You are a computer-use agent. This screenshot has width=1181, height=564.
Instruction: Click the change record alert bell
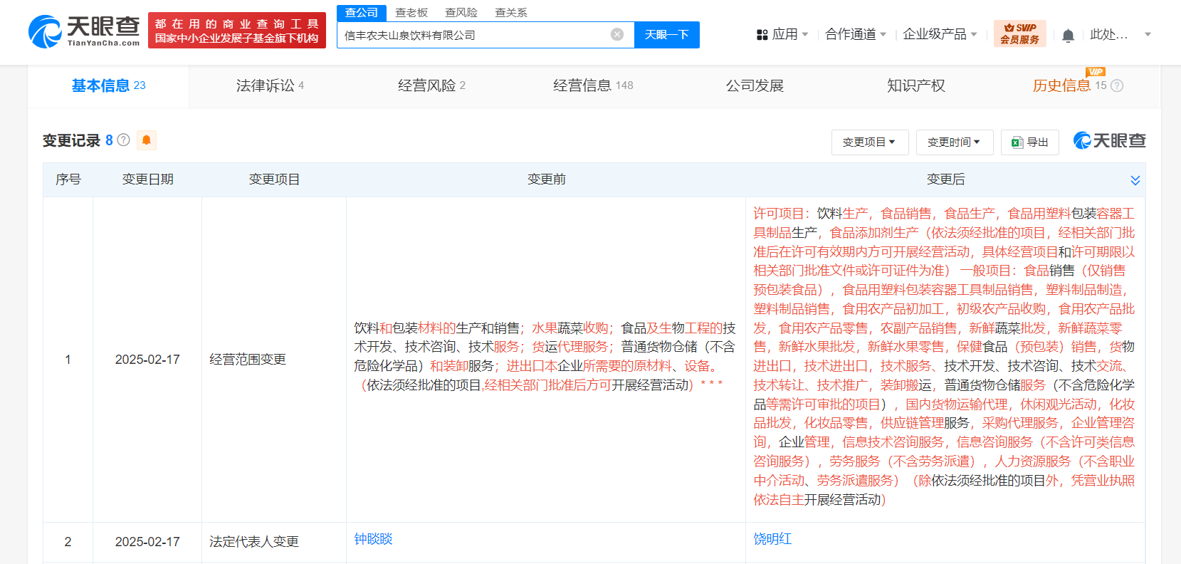[147, 140]
